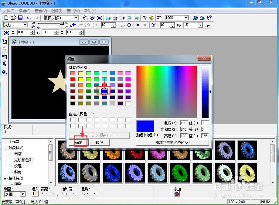Image resolution: width=279 pixels, height=205 pixels.
Task: Open the 图像(I) menu
Action: pos(56,11)
